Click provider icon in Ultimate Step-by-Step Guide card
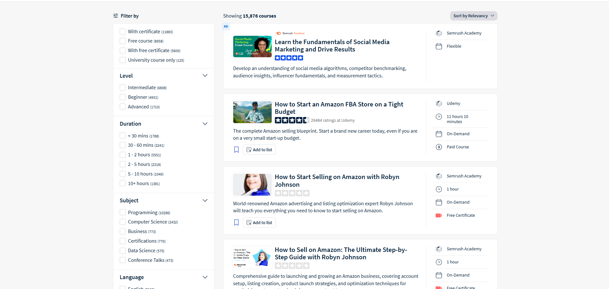609x289 pixels. [x=439, y=249]
